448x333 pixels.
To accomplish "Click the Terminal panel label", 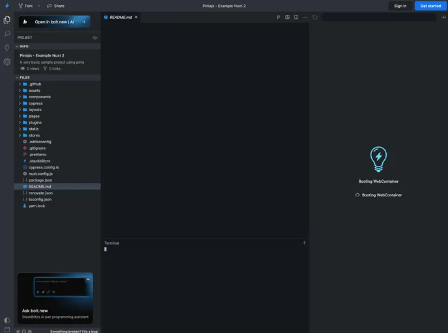I will coord(112,243).
